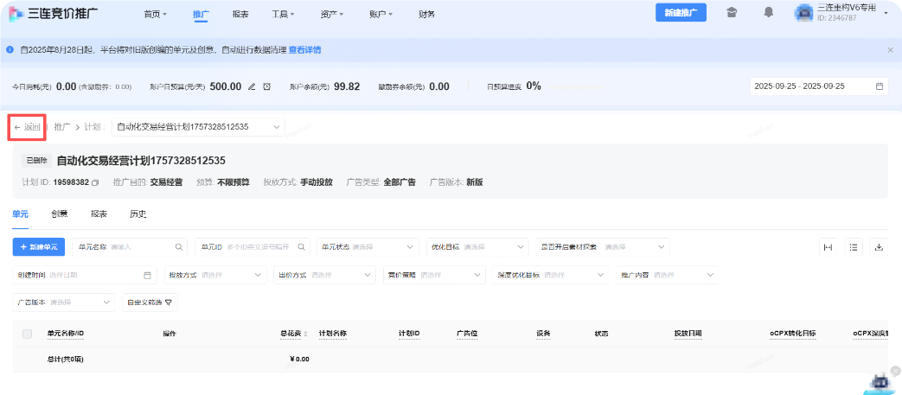The height and width of the screenshot is (395, 902).
Task: Open the 报表 top menu
Action: coord(240,14)
